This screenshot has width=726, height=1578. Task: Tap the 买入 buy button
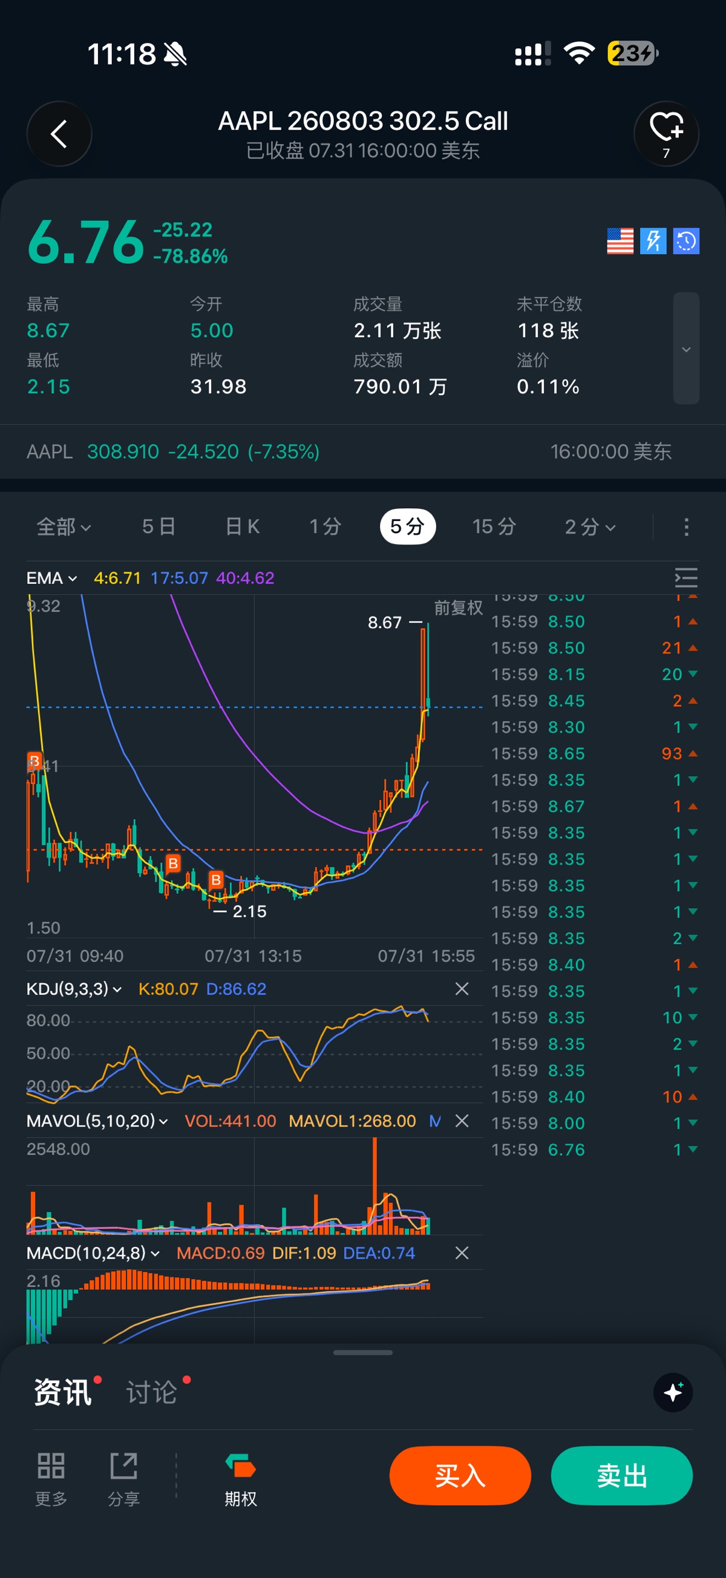[x=460, y=1476]
